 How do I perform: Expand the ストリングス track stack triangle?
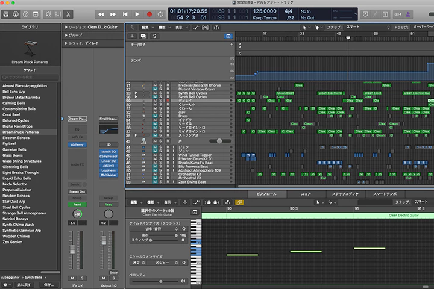pos(136,135)
